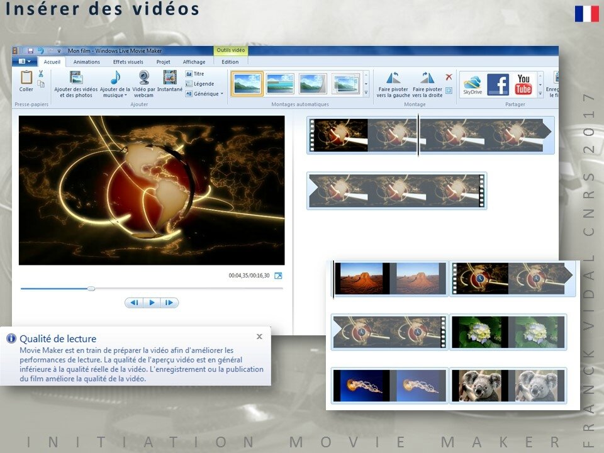Cut the selection with the scissors icon
The image size is (604, 453).
41,74
